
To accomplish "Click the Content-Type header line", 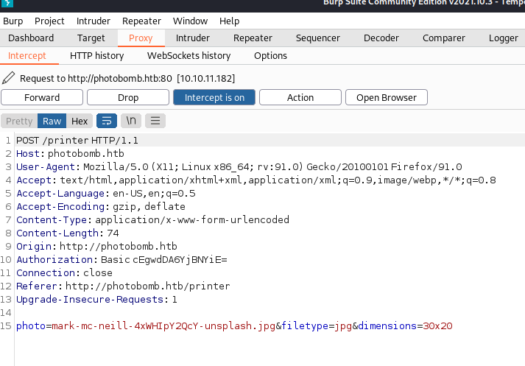I will (x=152, y=219).
